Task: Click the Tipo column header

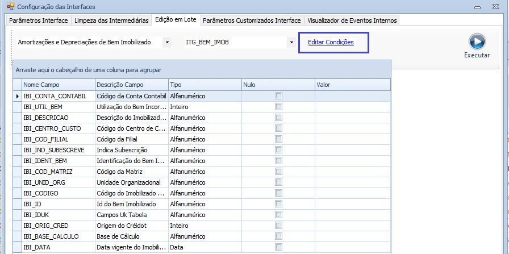Action: [205, 85]
